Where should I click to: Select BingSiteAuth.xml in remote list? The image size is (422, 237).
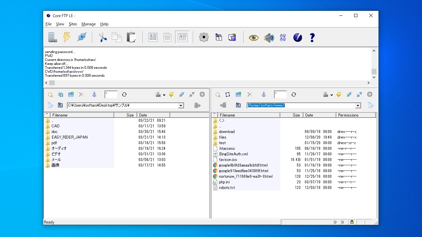(233, 154)
